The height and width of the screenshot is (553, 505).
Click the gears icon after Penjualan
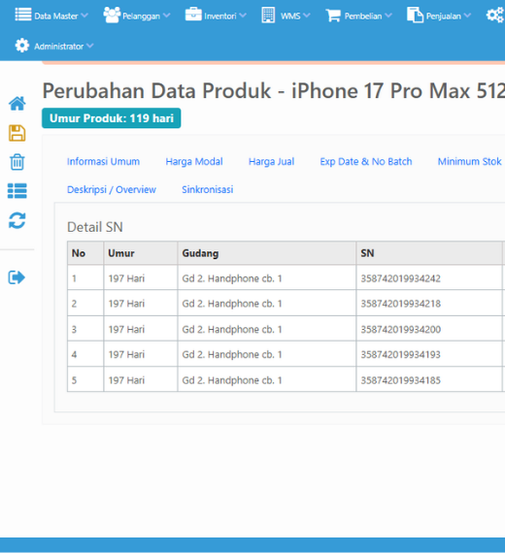coord(495,16)
